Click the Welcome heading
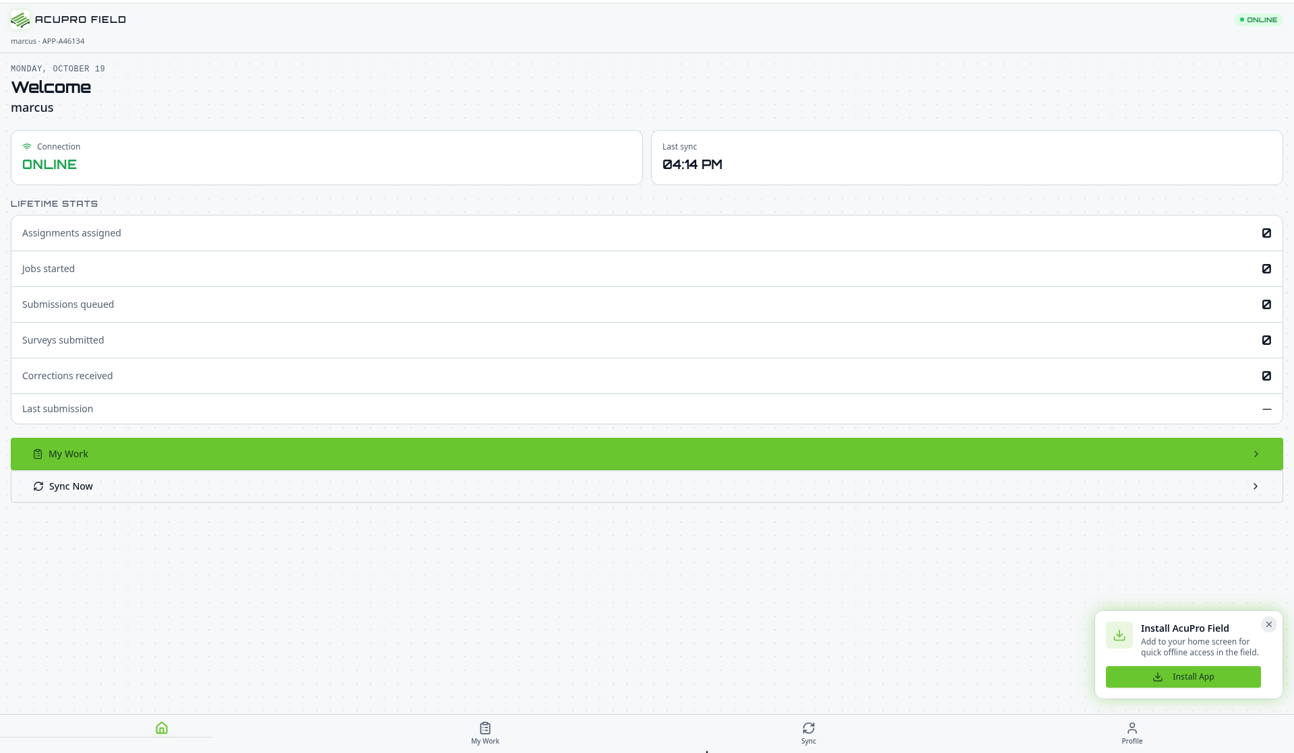This screenshot has height=753, width=1294. (51, 87)
